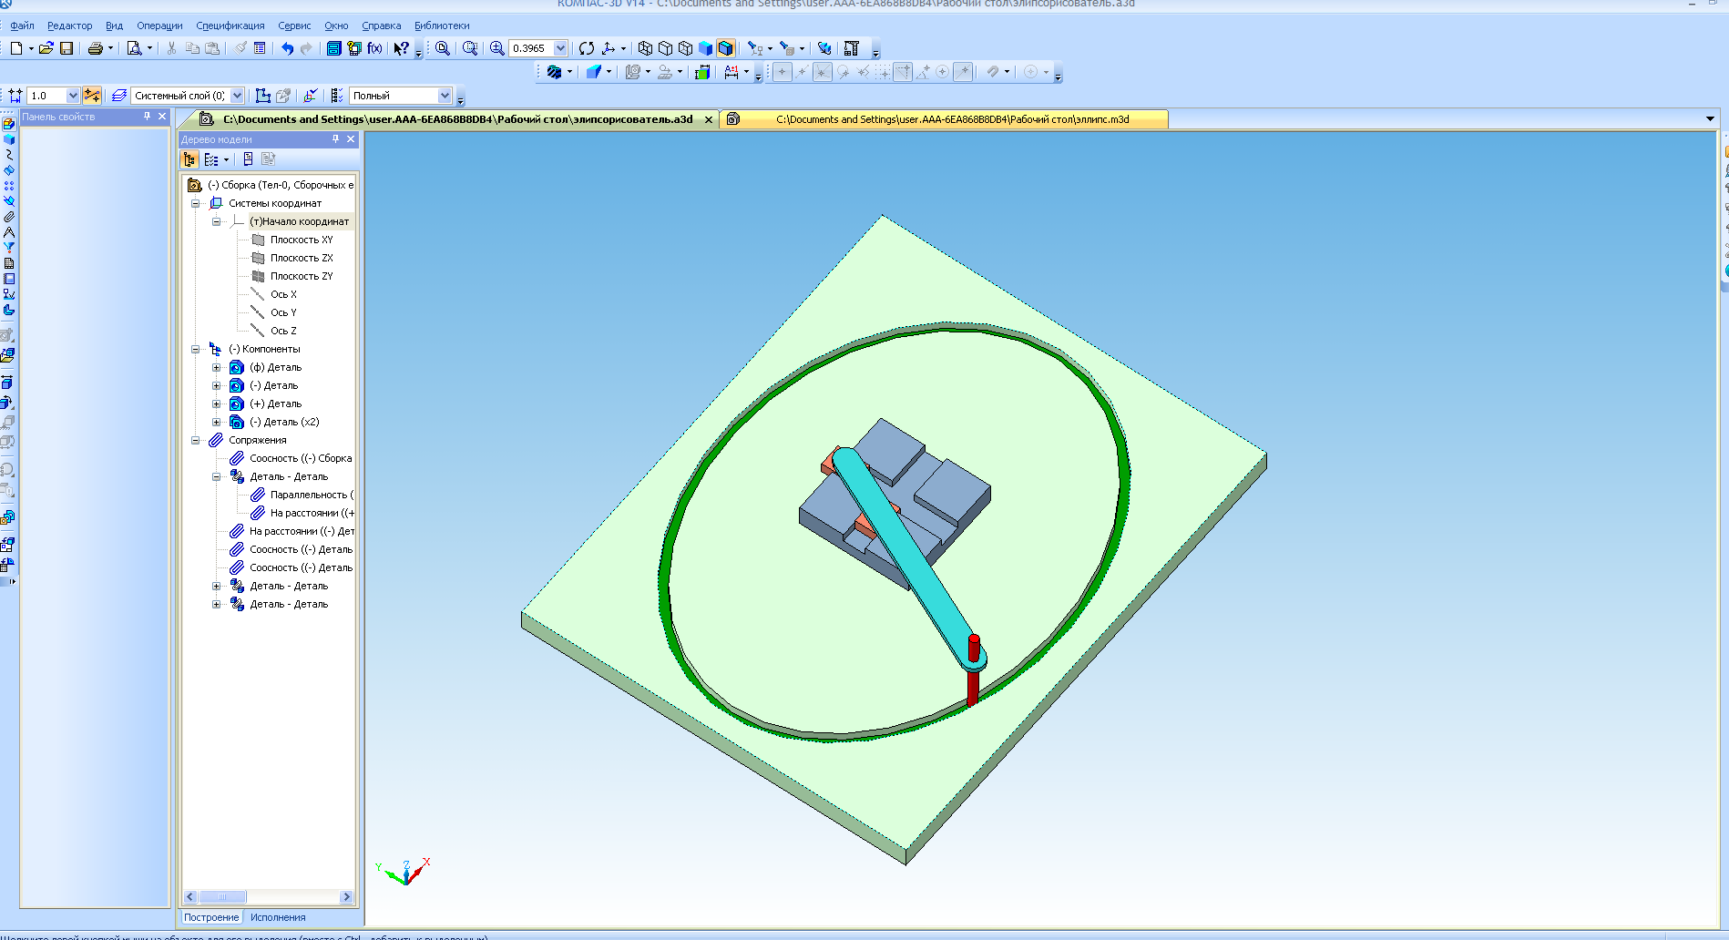This screenshot has height=940, width=1729.
Task: Click the layers manager icon
Action: (119, 96)
